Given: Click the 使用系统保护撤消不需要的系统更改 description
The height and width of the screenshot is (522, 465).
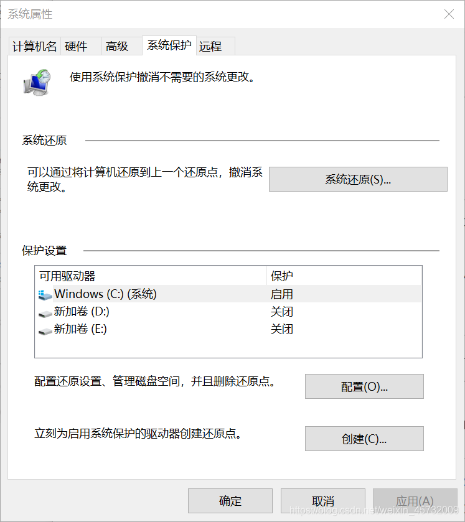Looking at the screenshot, I should pyautogui.click(x=162, y=77).
